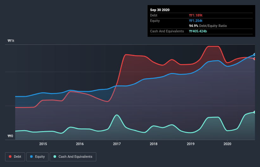This screenshot has width=260, height=167.
Task: Select the 2020 x-axis label
Action: (227, 144)
